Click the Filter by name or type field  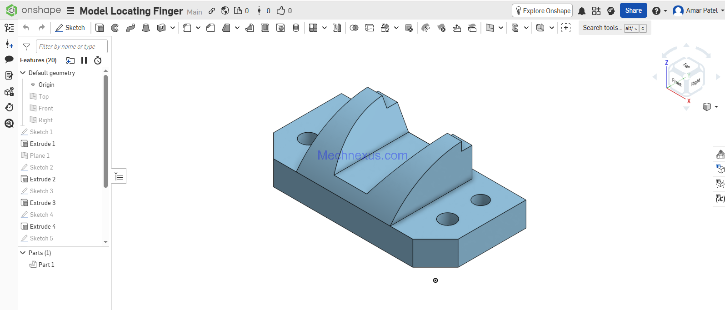72,46
